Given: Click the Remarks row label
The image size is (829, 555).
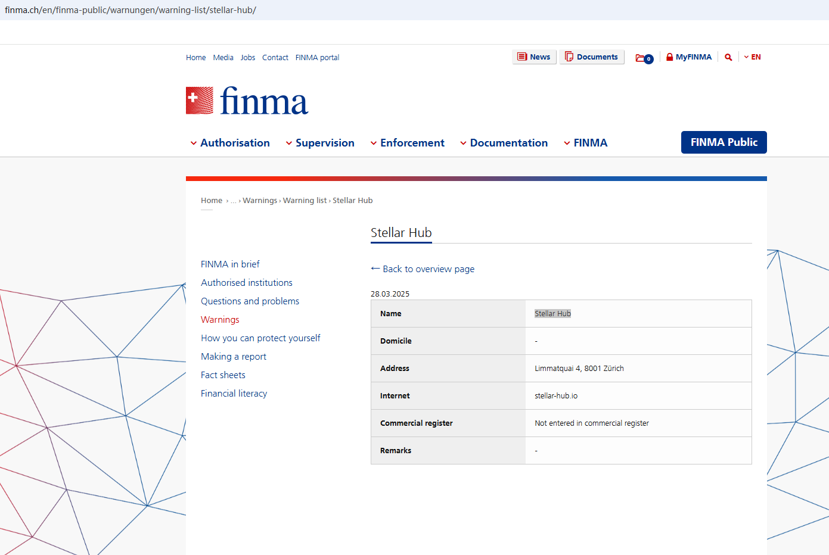Looking at the screenshot, I should tap(396, 451).
